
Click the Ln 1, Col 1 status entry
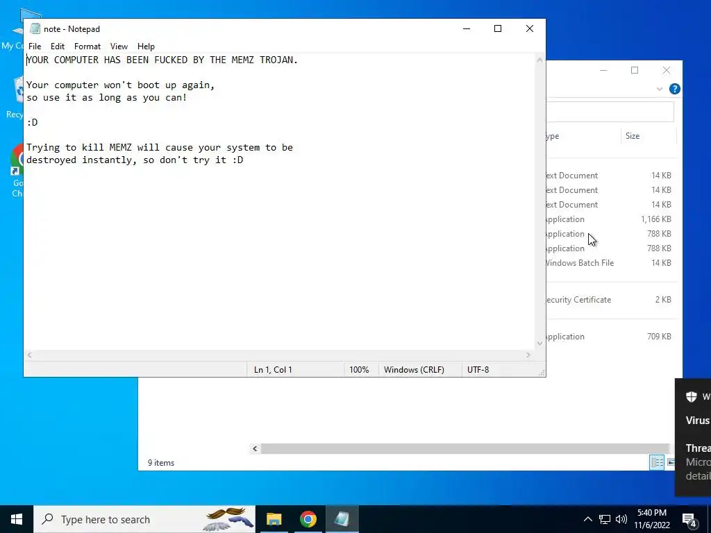pyautogui.click(x=273, y=370)
